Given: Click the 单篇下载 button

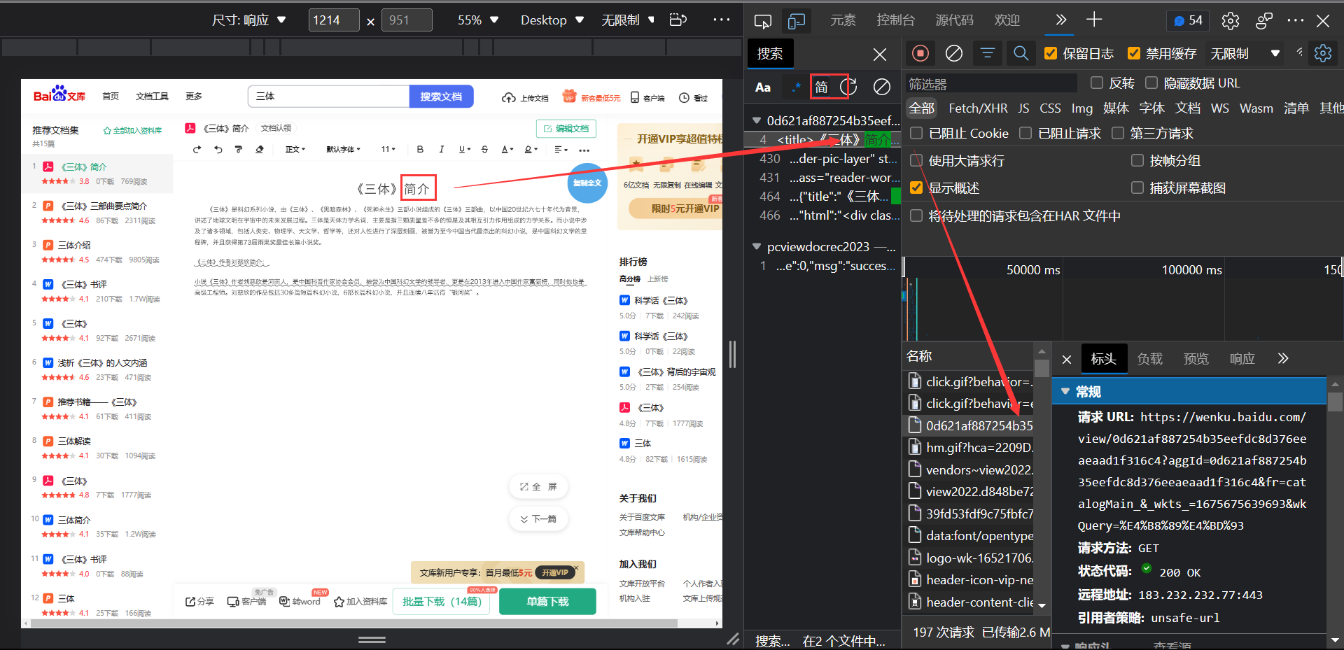Looking at the screenshot, I should (x=547, y=601).
